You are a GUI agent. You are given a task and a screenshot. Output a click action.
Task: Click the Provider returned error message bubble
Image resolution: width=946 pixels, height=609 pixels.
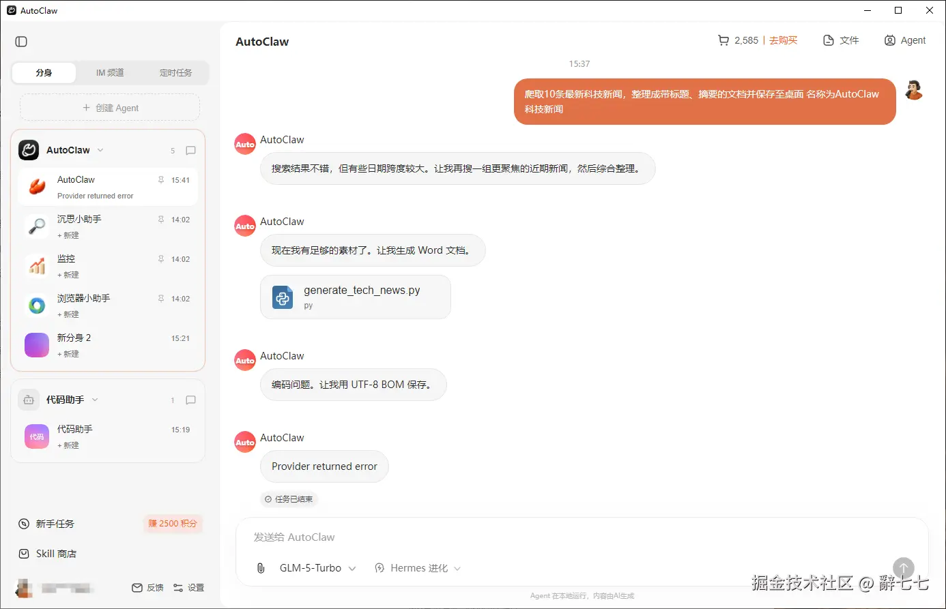(x=324, y=466)
